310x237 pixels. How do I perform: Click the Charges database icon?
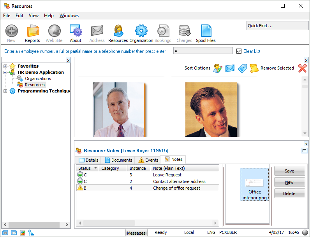[x=184, y=31]
